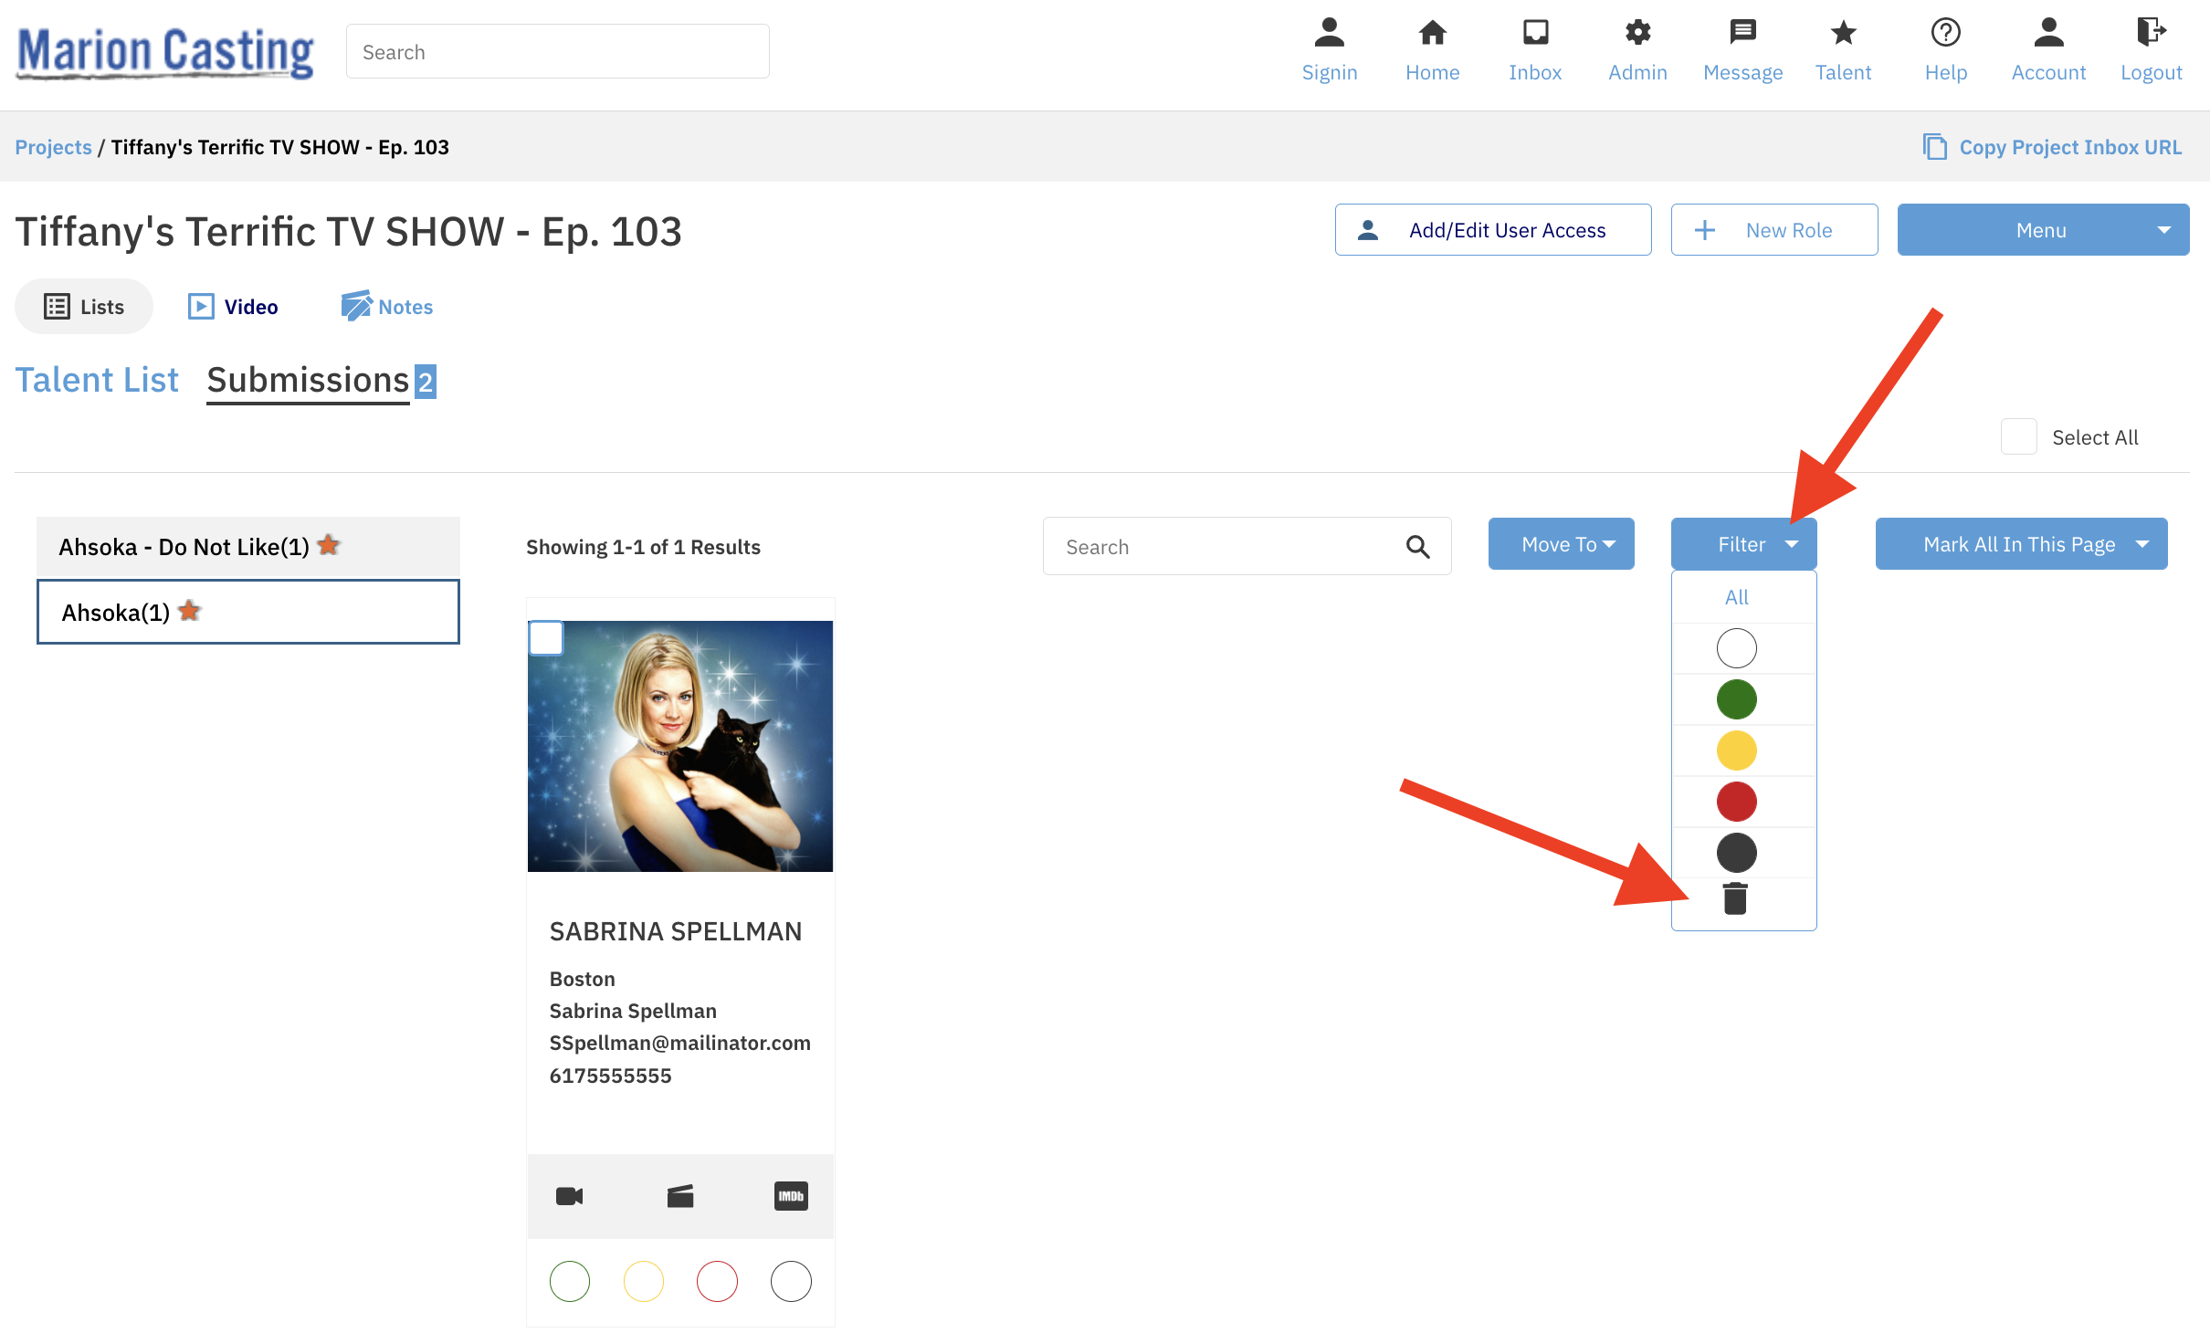
Task: Filter by red color swatch
Action: 1736,802
